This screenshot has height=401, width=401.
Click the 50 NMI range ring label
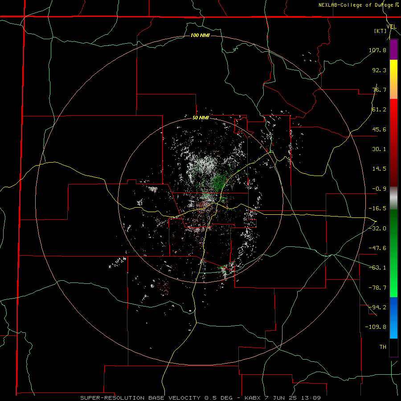200,118
